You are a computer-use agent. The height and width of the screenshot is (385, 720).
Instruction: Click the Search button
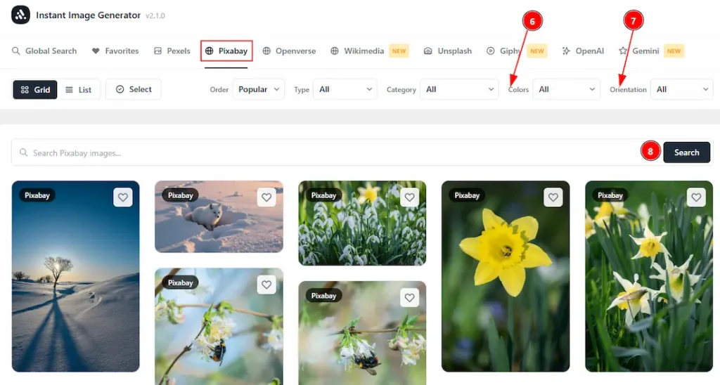tap(686, 152)
